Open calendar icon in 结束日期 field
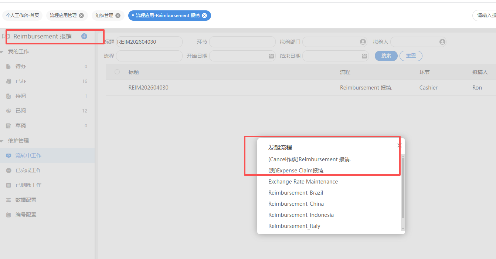The height and width of the screenshot is (259, 496). (x=364, y=56)
